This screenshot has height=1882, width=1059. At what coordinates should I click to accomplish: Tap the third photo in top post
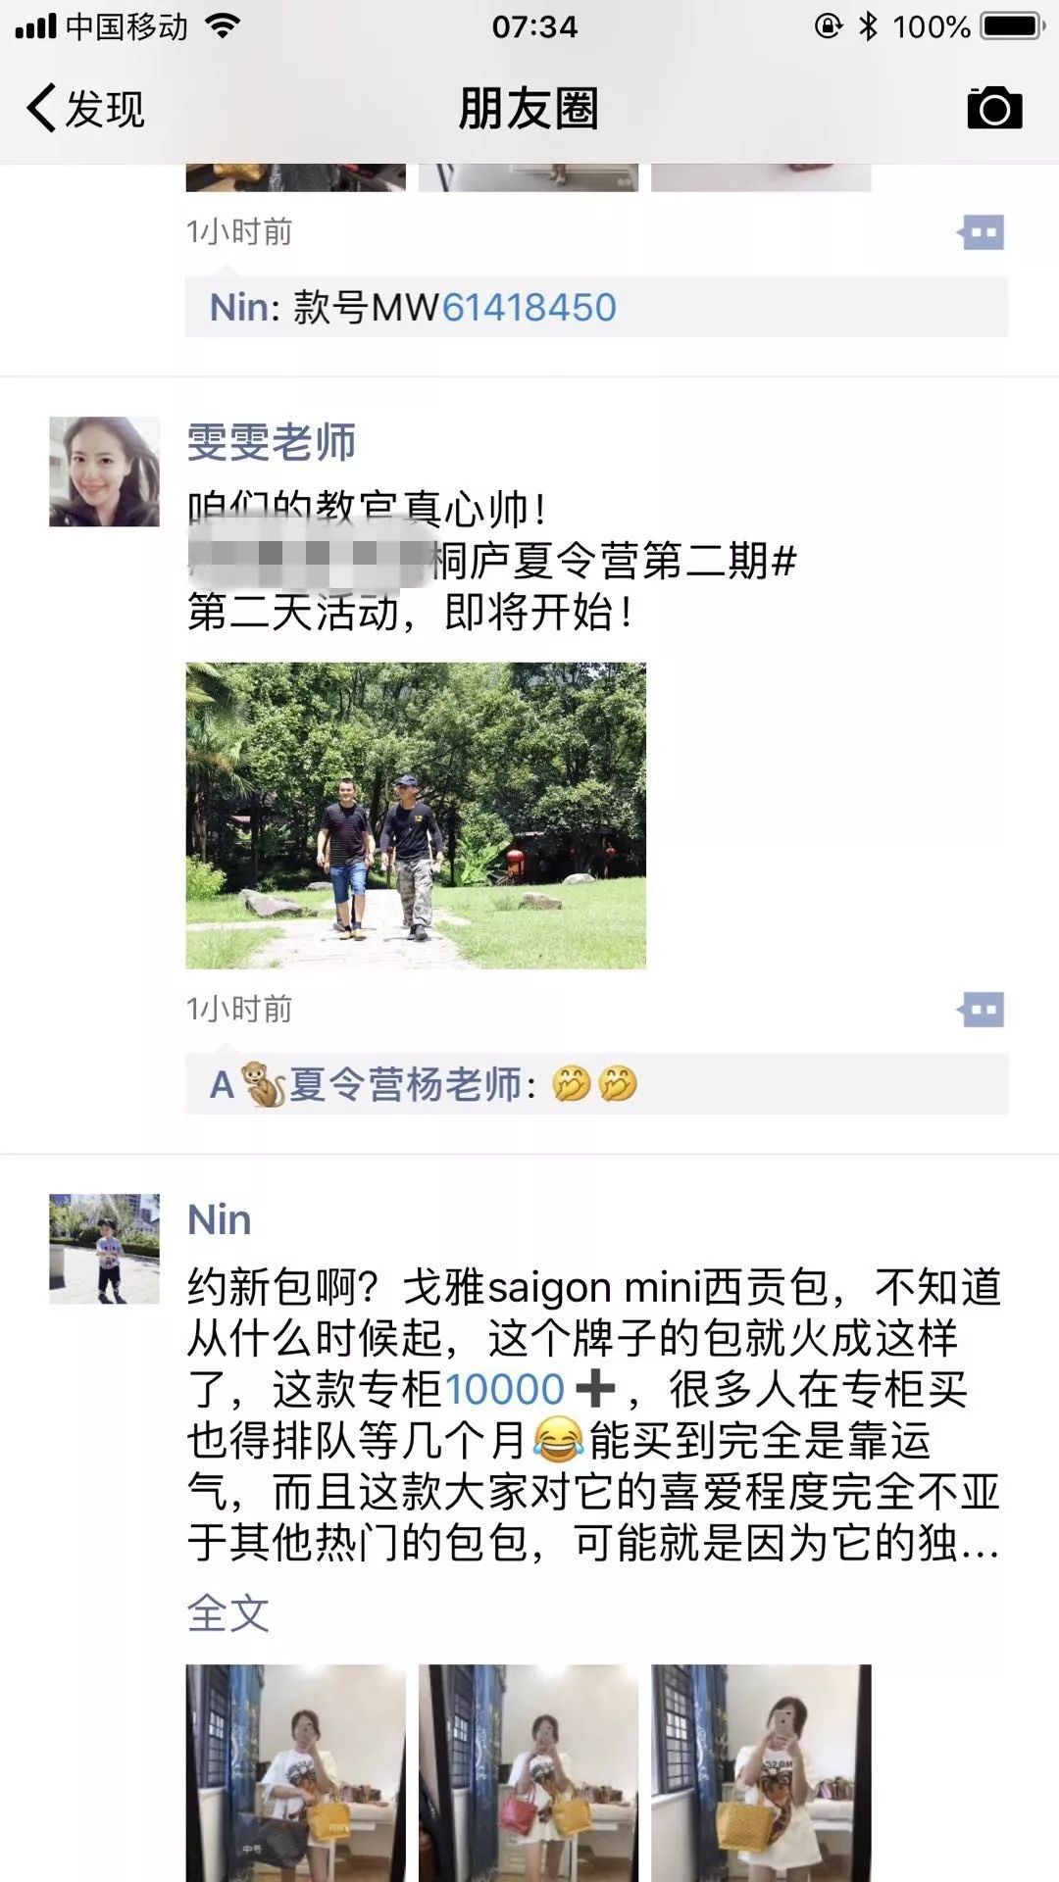[761, 177]
